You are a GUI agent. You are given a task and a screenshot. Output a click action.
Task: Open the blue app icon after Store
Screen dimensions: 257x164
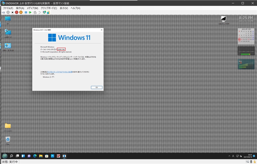pyautogui.click(x=53, y=156)
